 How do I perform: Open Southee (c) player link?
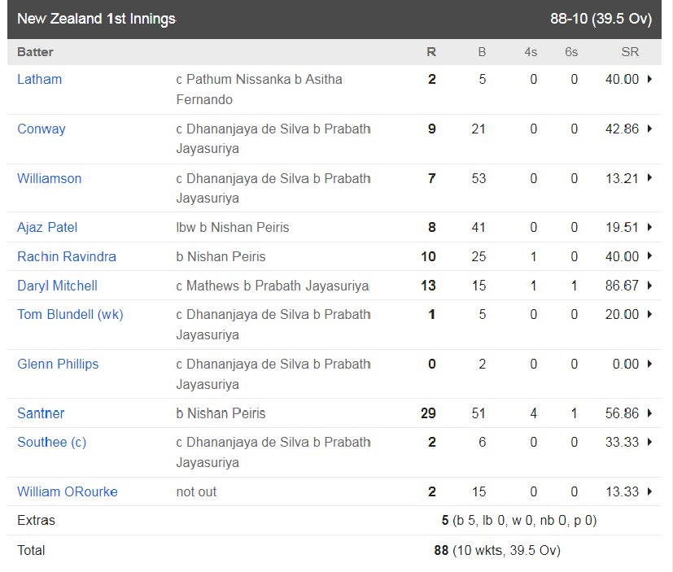[x=51, y=443]
